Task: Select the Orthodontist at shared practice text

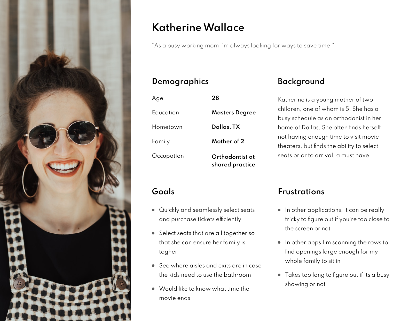Action: (233, 161)
